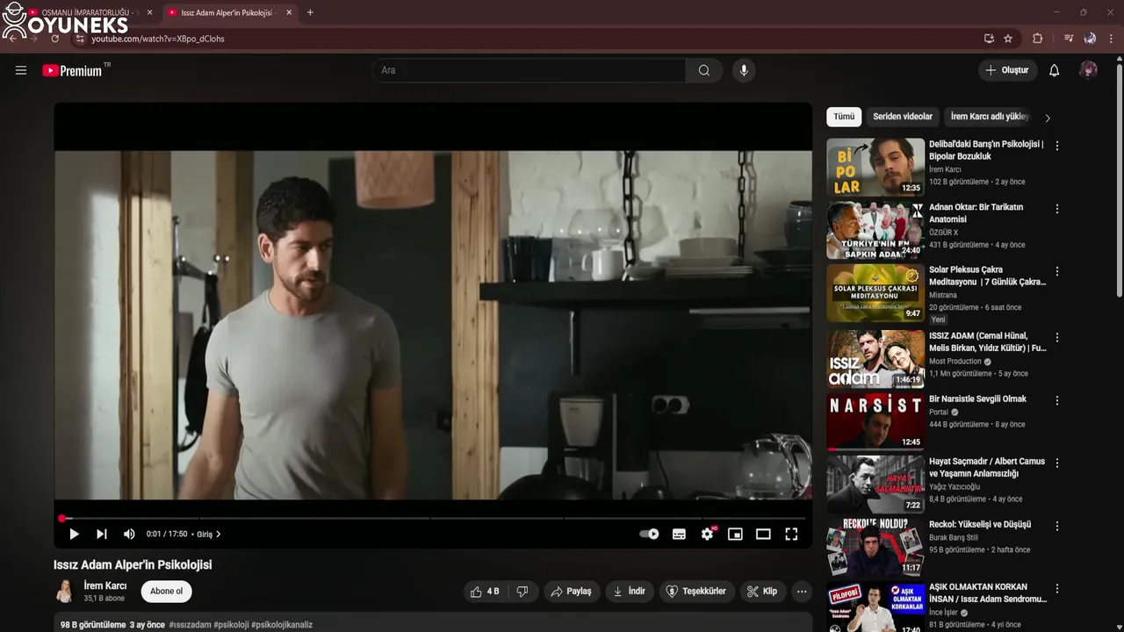Click the Teşekkürler thanks button

(x=697, y=592)
